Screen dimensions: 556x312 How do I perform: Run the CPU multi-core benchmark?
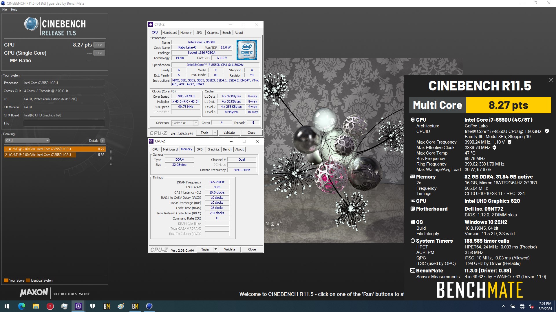tap(99, 45)
